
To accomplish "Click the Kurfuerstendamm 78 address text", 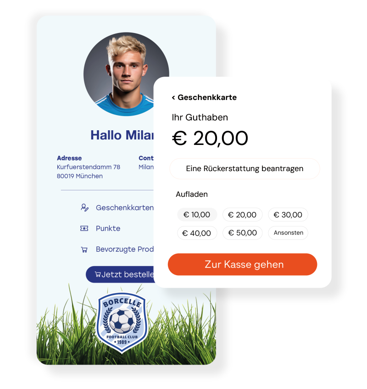I will pos(89,167).
